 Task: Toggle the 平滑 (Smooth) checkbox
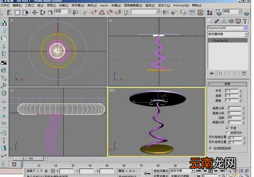point(227,128)
